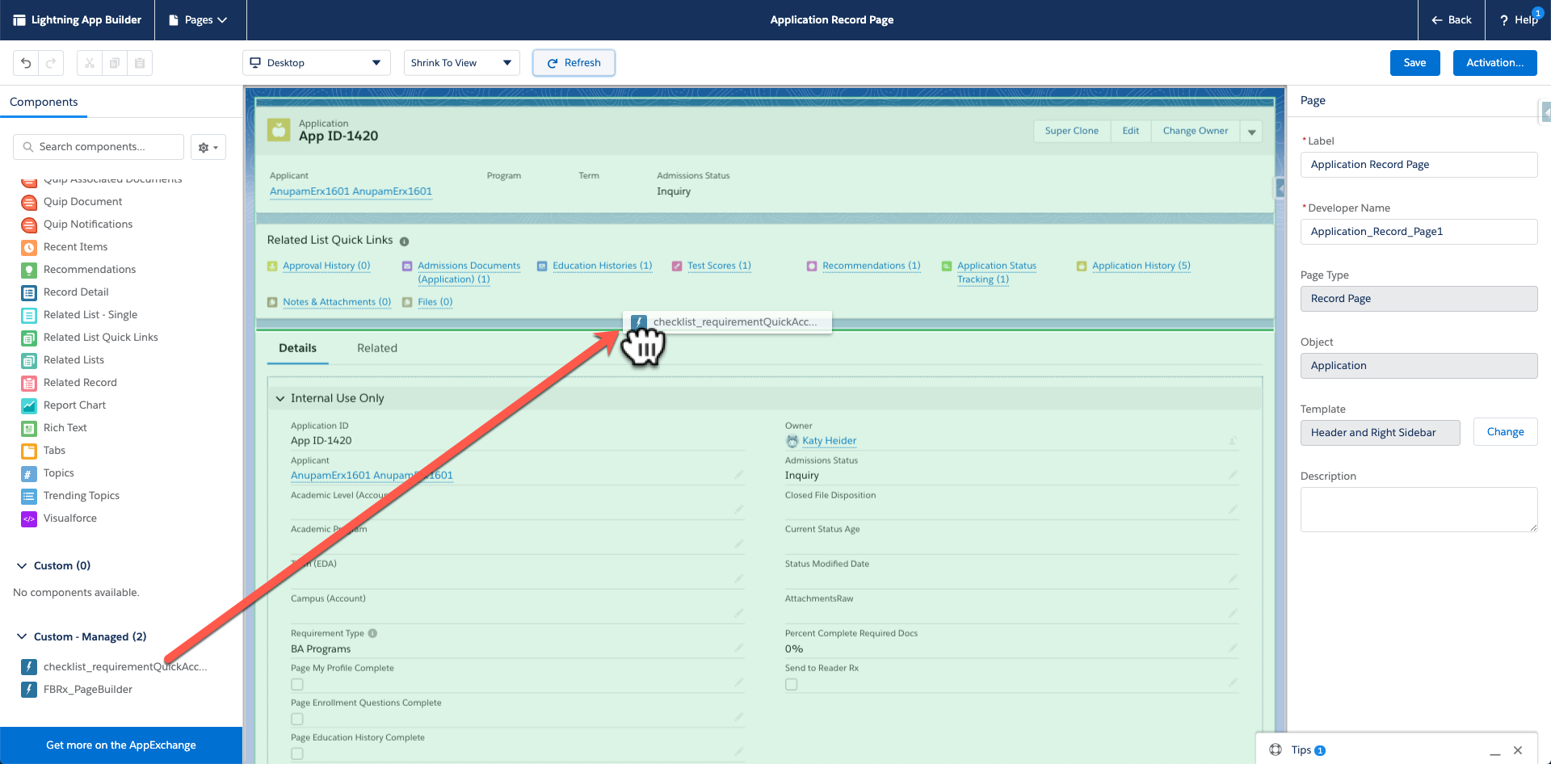Select the Visualforce component icon

coord(29,518)
